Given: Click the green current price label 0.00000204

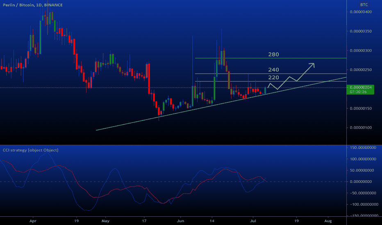Looking at the screenshot, I should tap(360, 90).
